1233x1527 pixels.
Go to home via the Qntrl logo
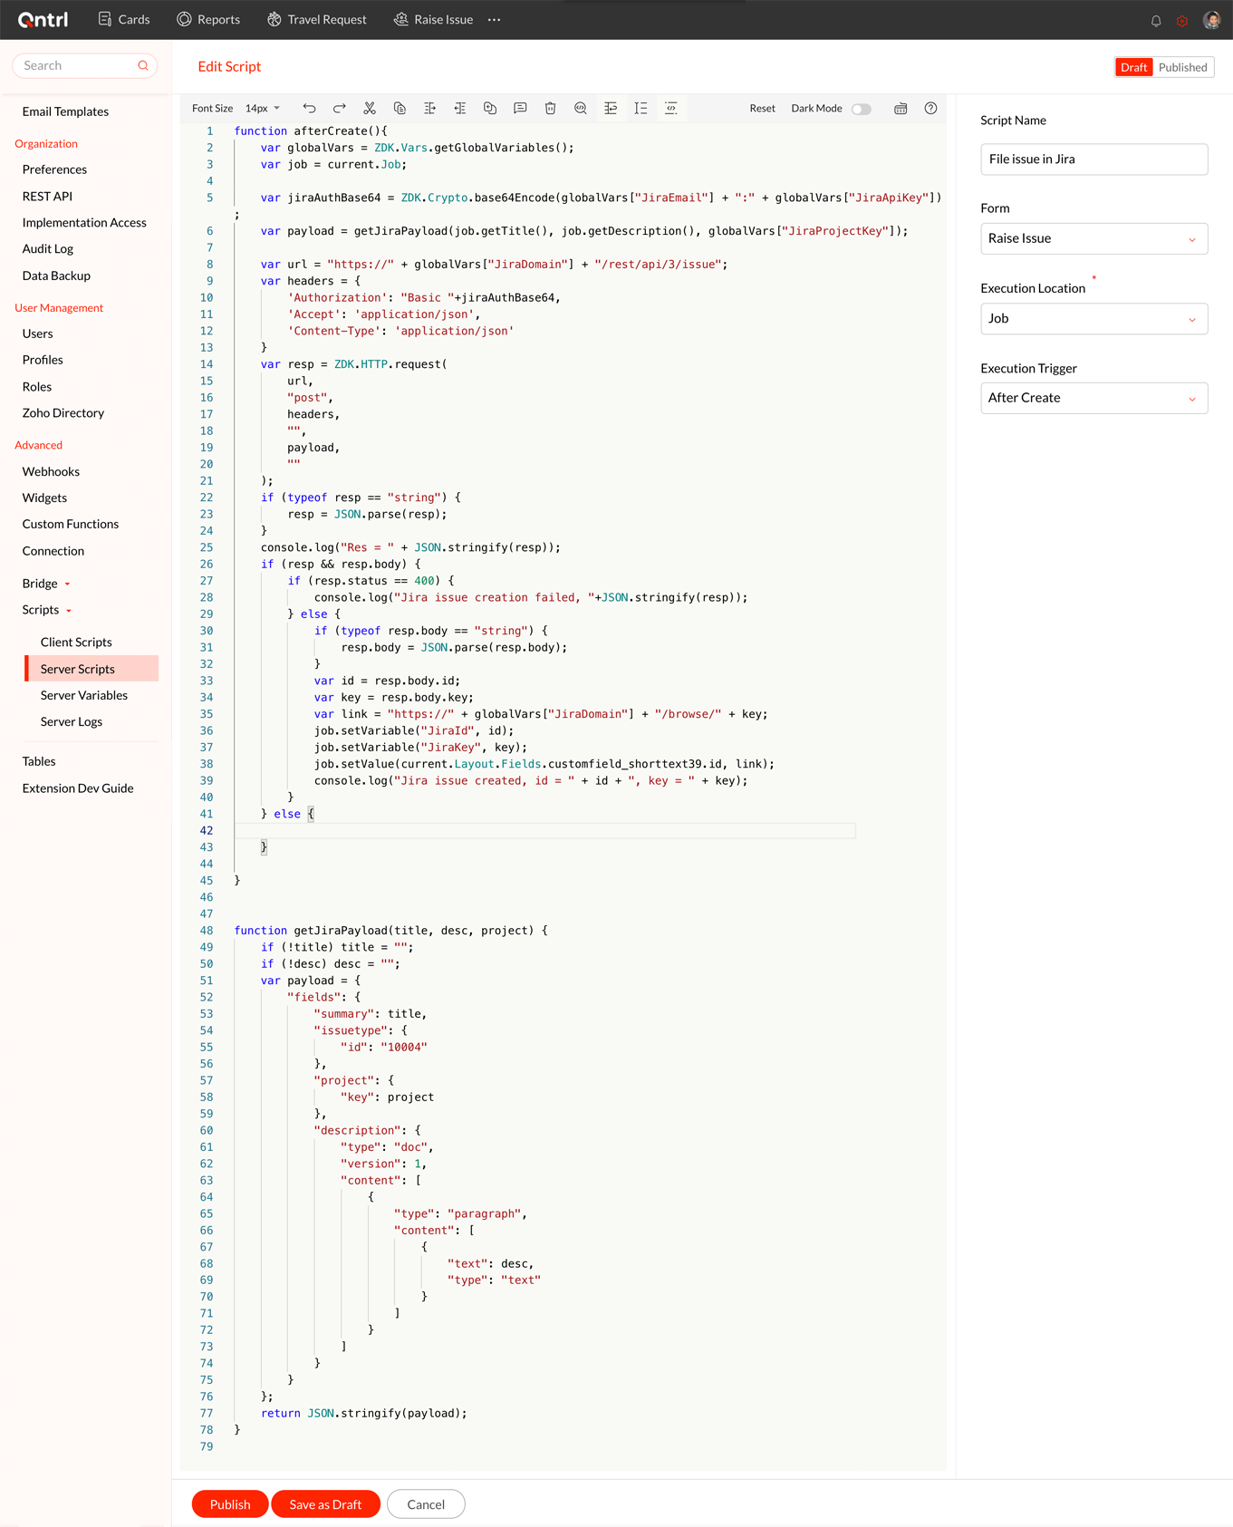pyautogui.click(x=43, y=19)
